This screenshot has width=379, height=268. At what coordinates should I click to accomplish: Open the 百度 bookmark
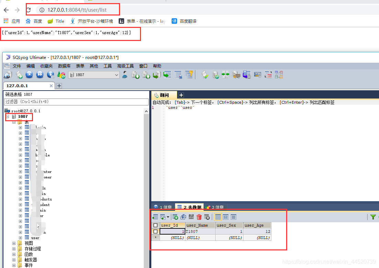coord(34,21)
